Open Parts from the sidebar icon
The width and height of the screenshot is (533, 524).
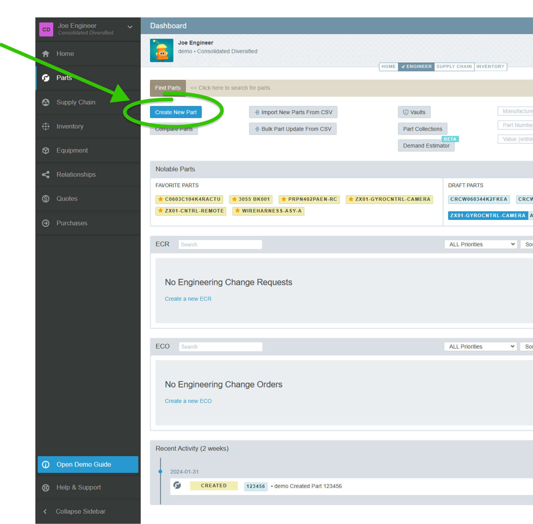coord(46,78)
